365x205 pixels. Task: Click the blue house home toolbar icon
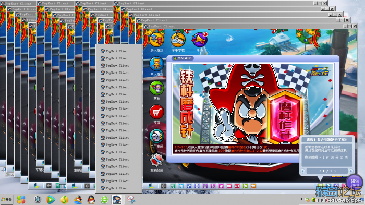pos(181,186)
